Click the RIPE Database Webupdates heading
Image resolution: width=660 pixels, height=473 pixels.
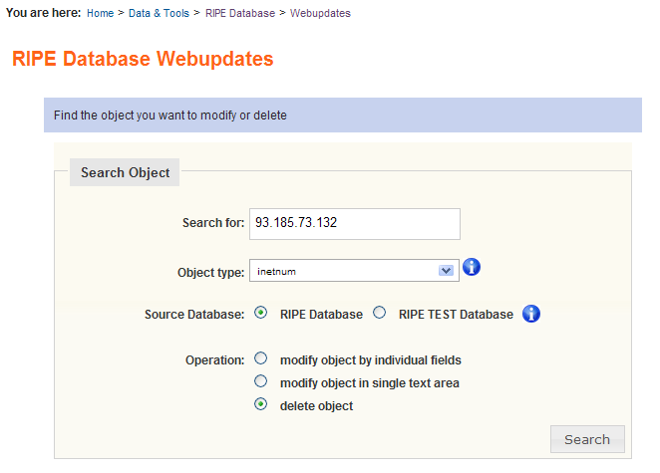143,59
